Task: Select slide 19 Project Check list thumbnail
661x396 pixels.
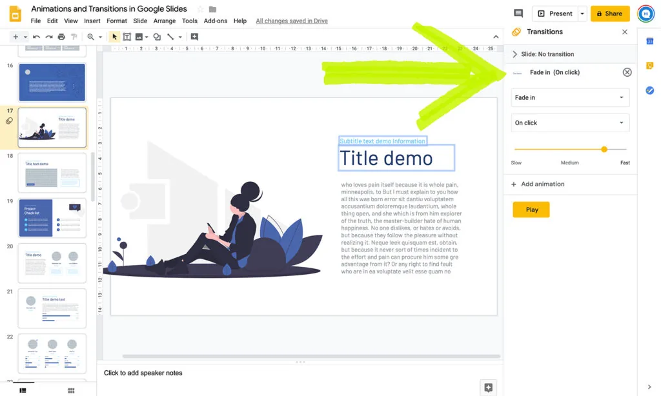Action: (52, 218)
